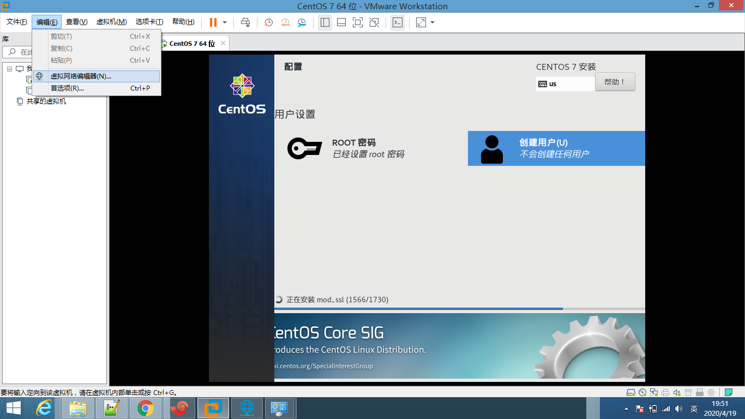Click the 正在安装 mod_ssl status text
This screenshot has height=419, width=745.
point(338,300)
